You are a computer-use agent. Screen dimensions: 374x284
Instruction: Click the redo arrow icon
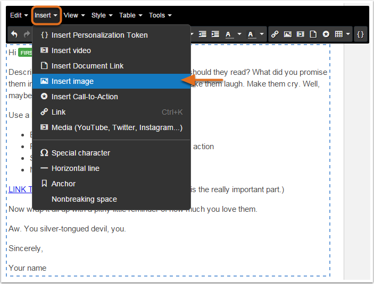coord(27,35)
